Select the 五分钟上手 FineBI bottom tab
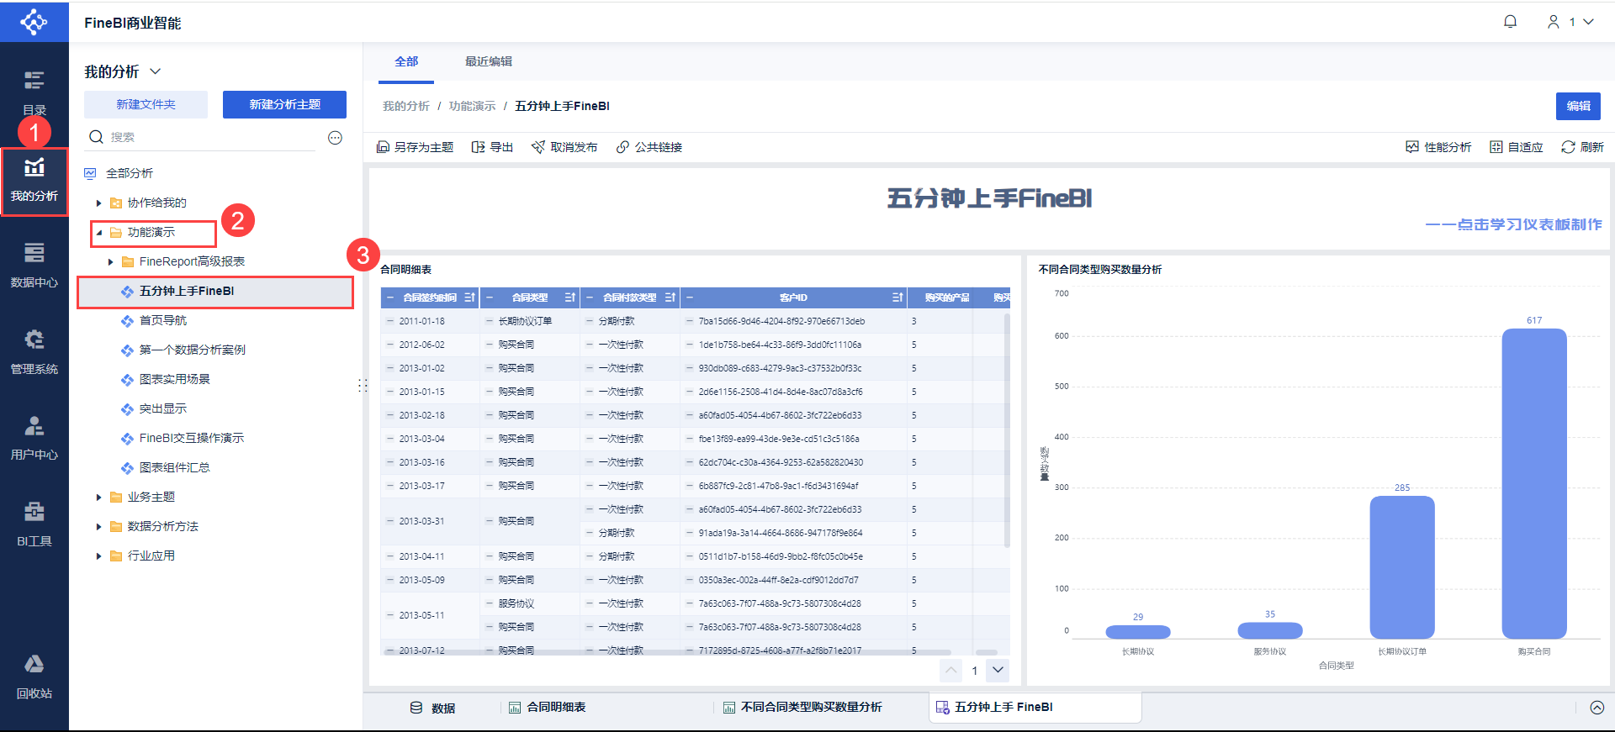1615x732 pixels. (1035, 708)
